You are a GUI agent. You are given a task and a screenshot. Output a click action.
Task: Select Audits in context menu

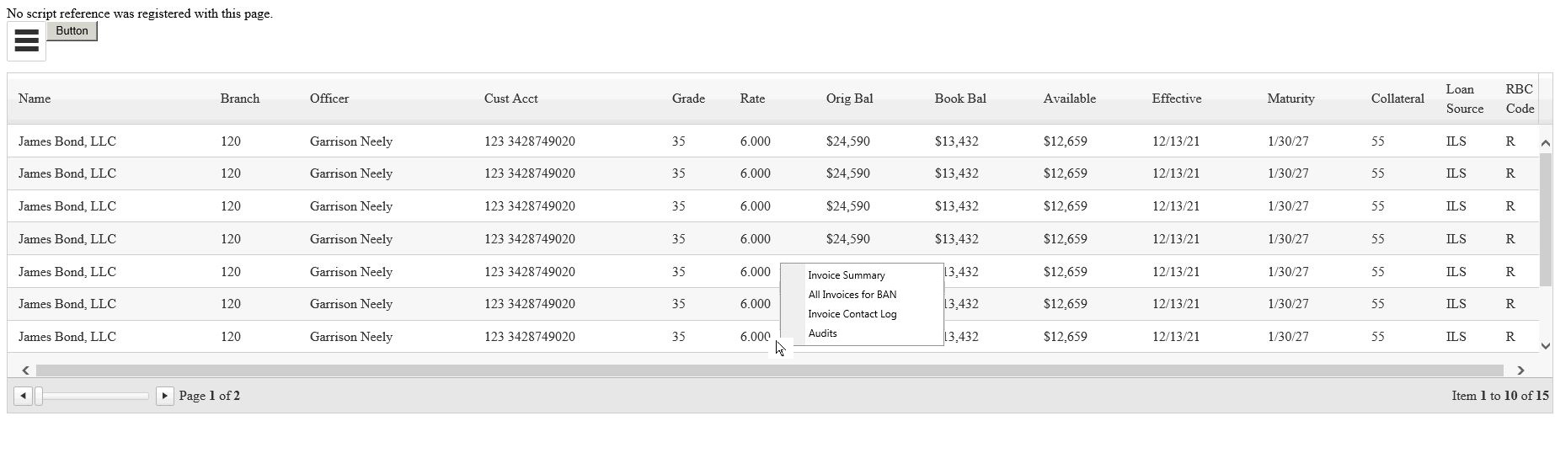pyautogui.click(x=822, y=333)
